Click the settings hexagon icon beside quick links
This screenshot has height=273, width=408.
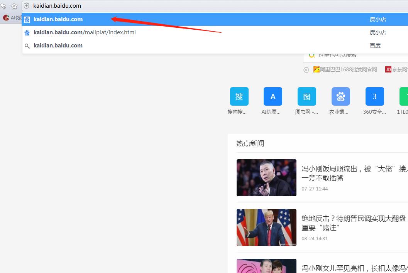coord(306,70)
